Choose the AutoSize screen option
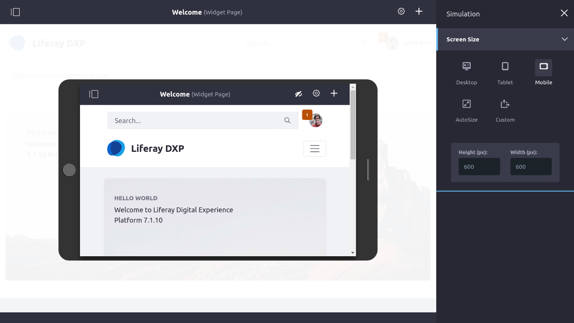The image size is (574, 323). click(466, 111)
